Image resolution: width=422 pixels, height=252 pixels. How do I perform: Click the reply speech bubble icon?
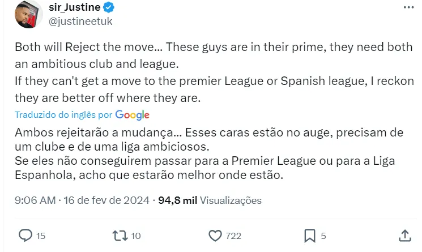(x=25, y=236)
